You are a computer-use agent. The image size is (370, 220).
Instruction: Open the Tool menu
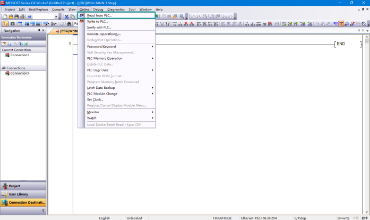click(132, 10)
